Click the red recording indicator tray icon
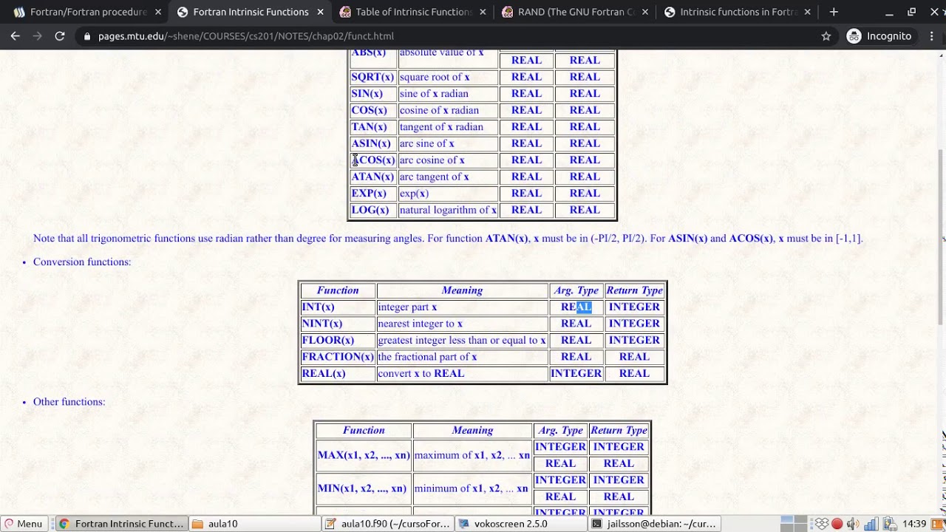 [x=837, y=524]
